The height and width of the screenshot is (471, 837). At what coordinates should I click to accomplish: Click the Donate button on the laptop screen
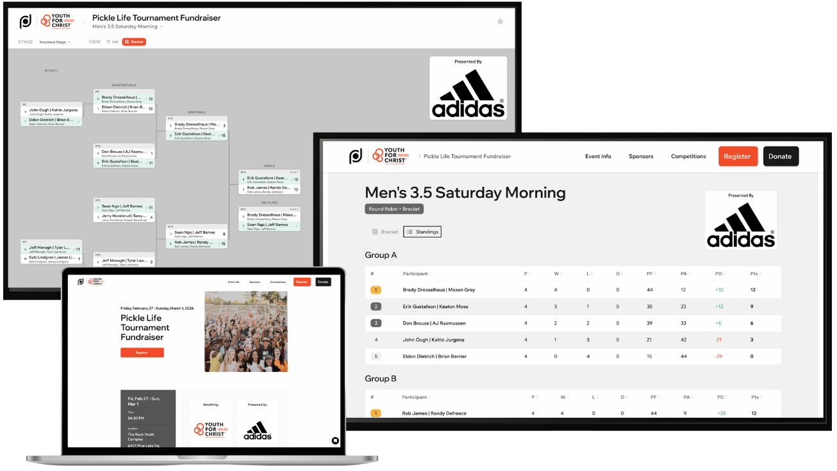323,282
